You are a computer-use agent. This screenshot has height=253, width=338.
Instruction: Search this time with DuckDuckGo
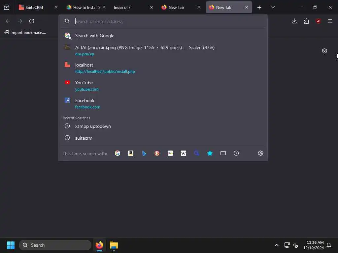coord(157,153)
